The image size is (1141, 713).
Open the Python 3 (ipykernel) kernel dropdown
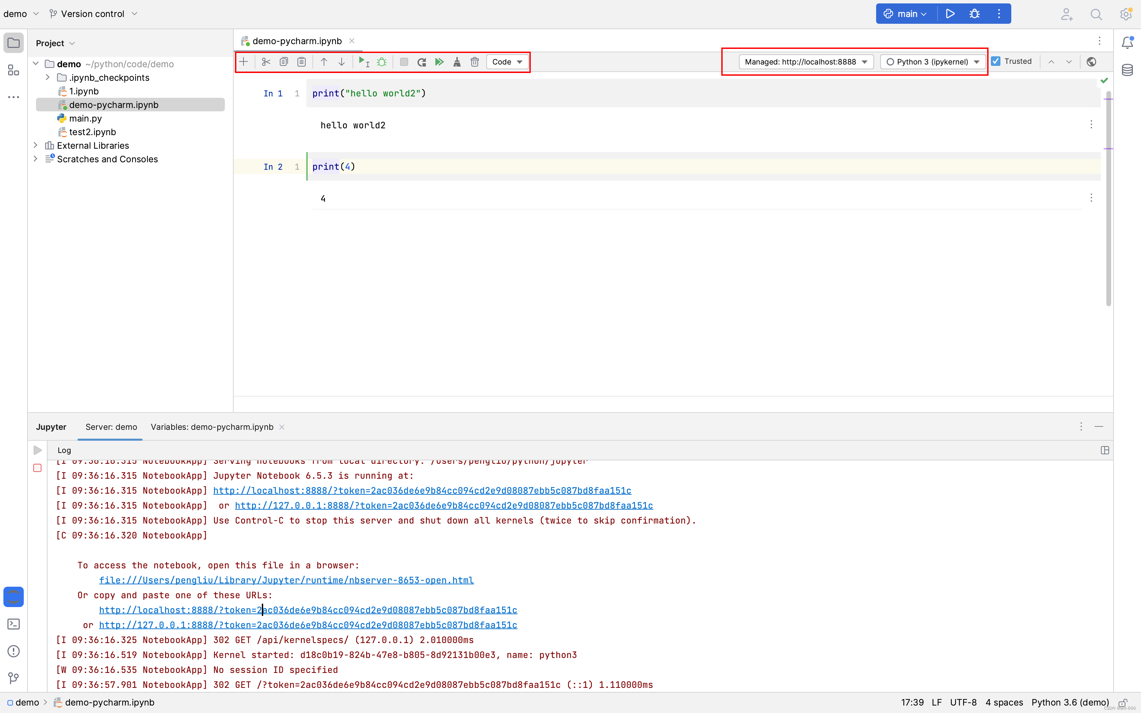pos(932,62)
